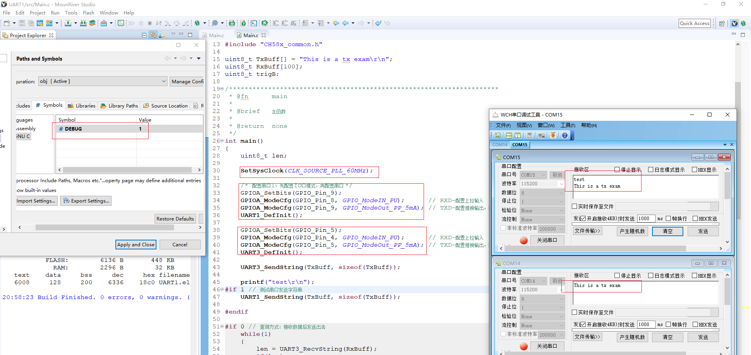
Task: Click the green stacked layers toolbar icon
Action: click(92, 23)
